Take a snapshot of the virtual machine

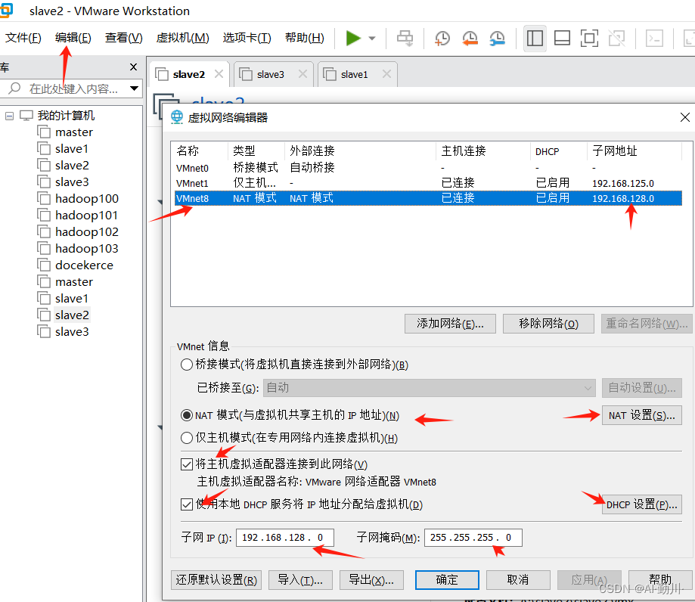click(x=442, y=39)
